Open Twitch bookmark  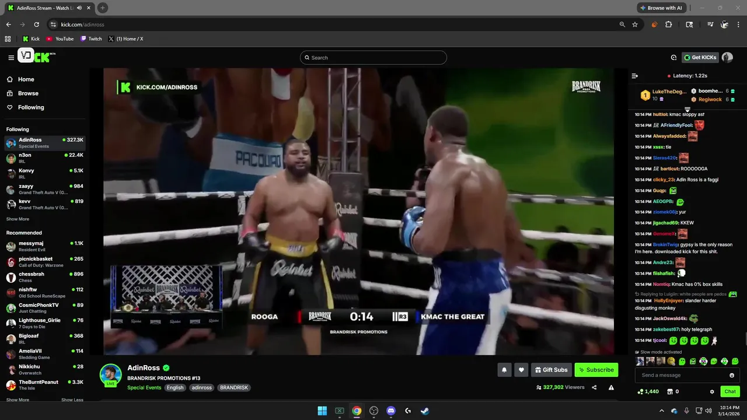[x=91, y=38]
